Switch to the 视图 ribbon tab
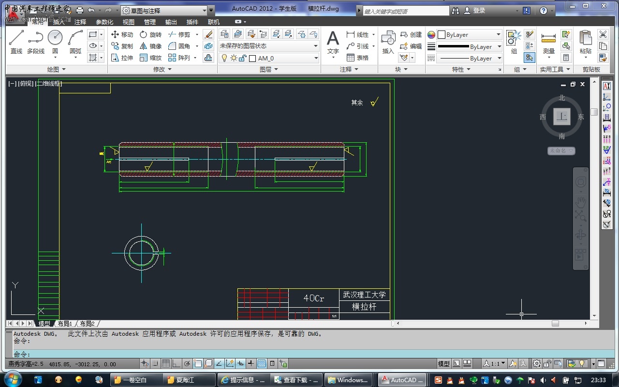The width and height of the screenshot is (619, 387). click(129, 22)
